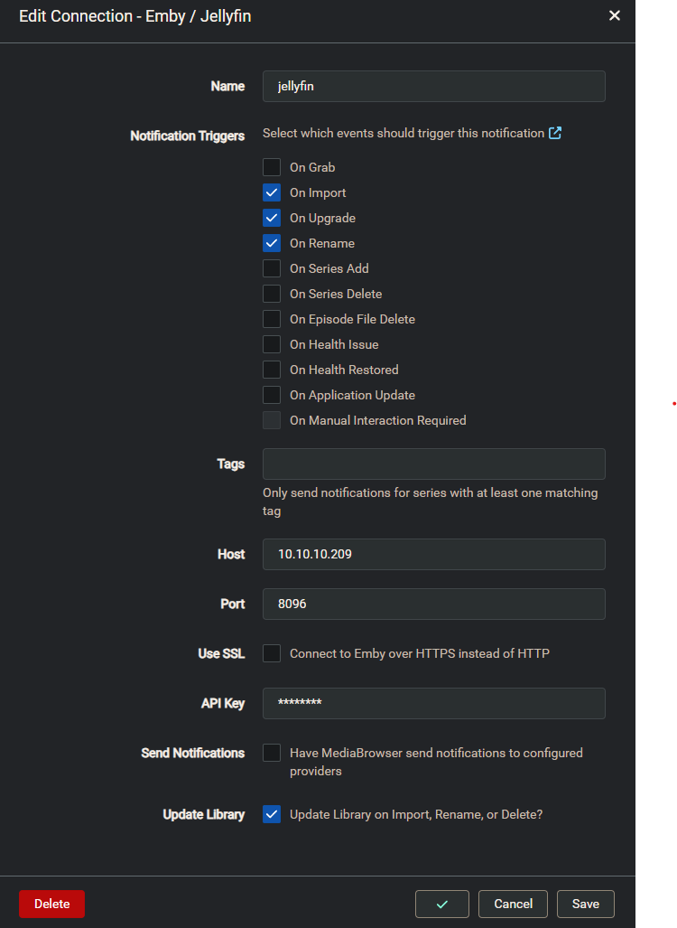The image size is (677, 928).
Task: Click the test connection checkmark button
Action: pos(441,904)
